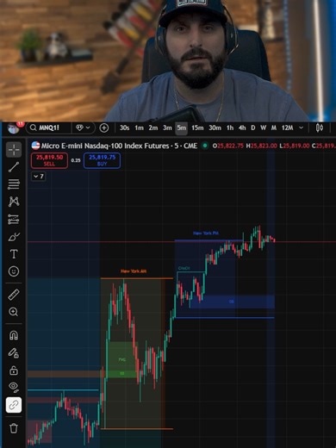Switch to the M monthly timeframe
Screen dimensions: 336x448
pyautogui.click(x=274, y=128)
